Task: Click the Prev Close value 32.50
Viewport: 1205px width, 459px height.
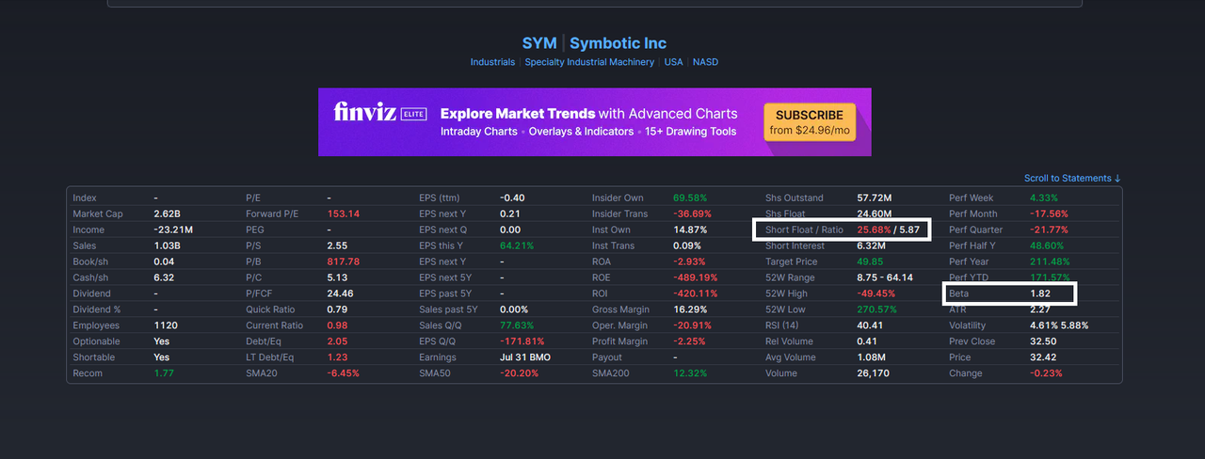Action: tap(1043, 341)
